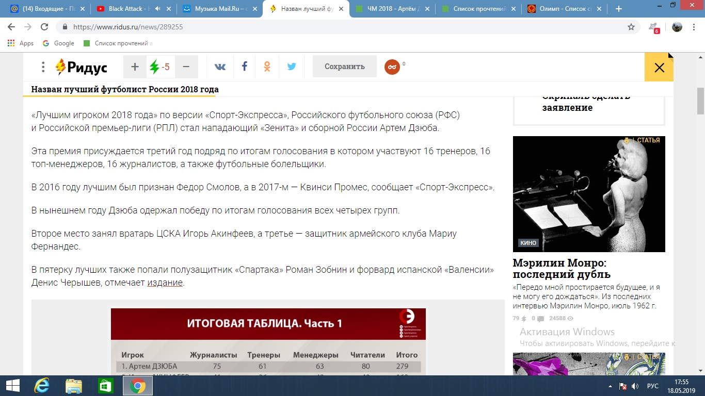Bookmark this page with star icon

click(x=631, y=27)
